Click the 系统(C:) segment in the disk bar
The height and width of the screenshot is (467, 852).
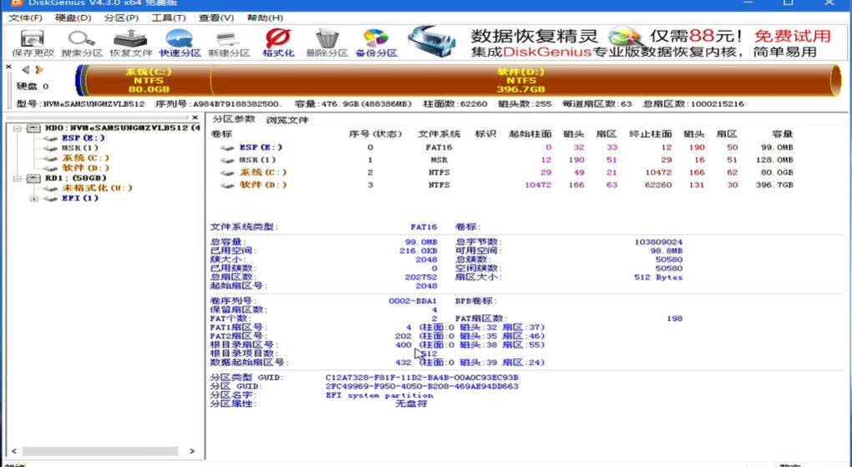point(149,80)
